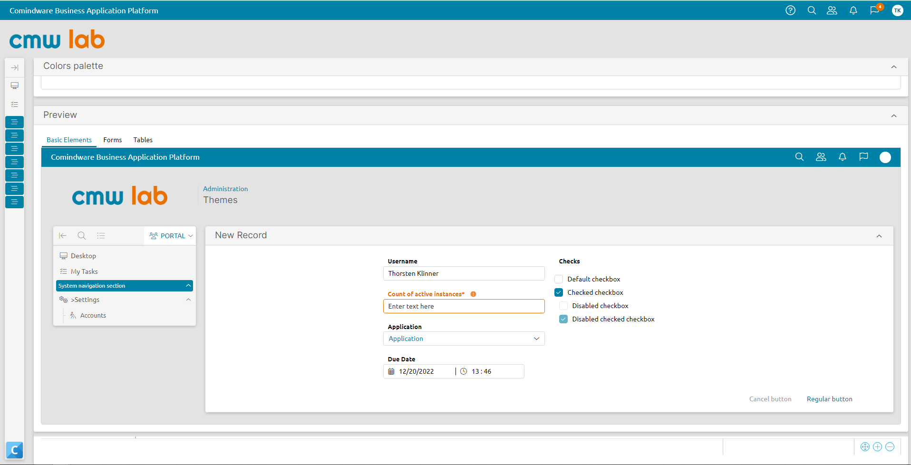The height and width of the screenshot is (465, 911).
Task: Click the Disabled checked checkbox
Action: (x=563, y=319)
